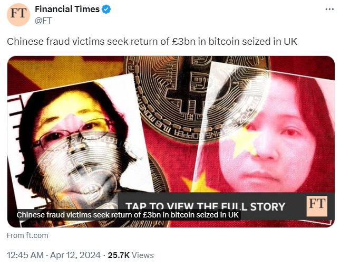Click the tweet headline text about bitcoin
This screenshot has height=266, width=340.
(x=152, y=42)
